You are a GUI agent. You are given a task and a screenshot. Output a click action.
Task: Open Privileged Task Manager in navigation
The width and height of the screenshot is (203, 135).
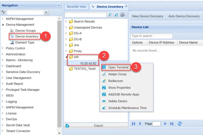[x=23, y=90]
